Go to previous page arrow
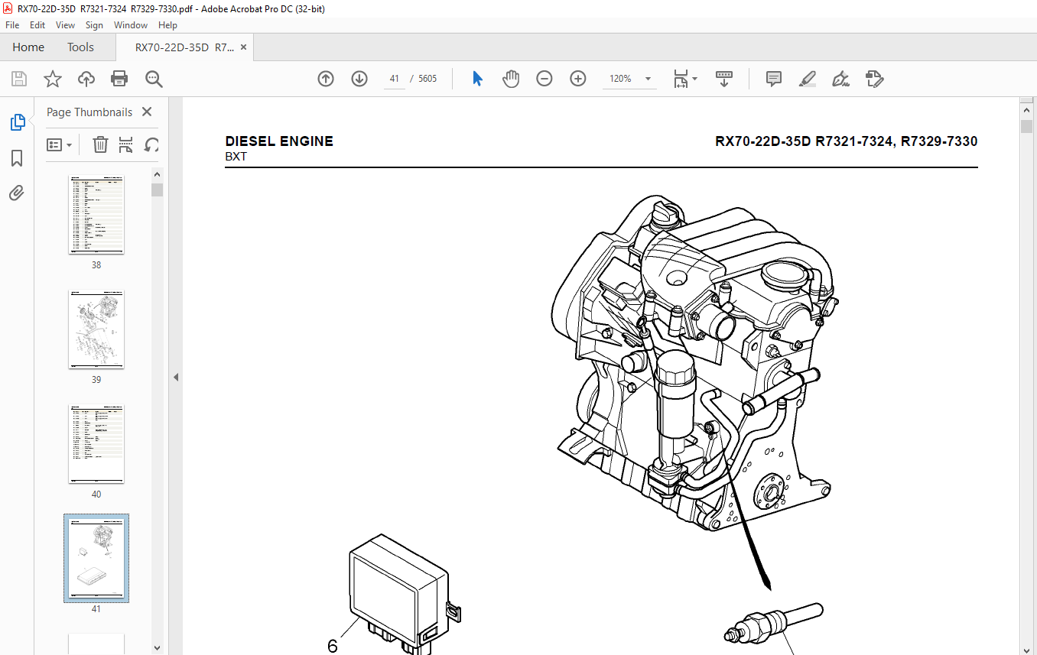 [x=326, y=79]
